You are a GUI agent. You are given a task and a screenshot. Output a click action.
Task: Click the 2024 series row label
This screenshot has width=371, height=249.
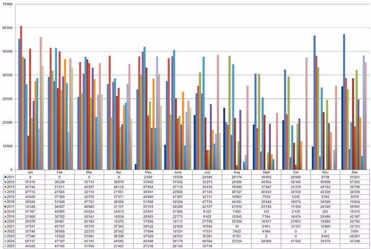[11, 241]
